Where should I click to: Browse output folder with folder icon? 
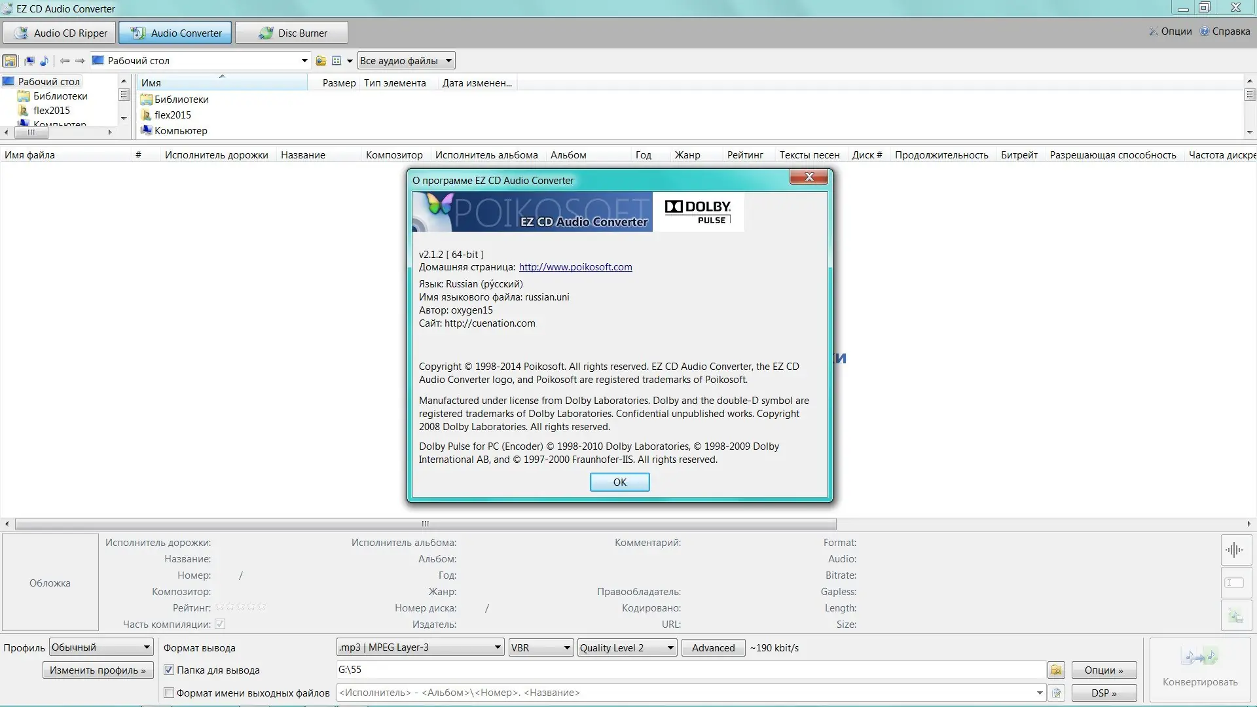(1056, 670)
